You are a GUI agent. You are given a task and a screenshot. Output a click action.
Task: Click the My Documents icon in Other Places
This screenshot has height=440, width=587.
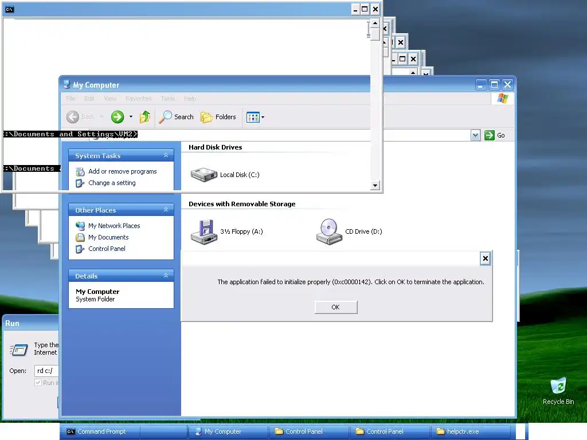(x=80, y=237)
